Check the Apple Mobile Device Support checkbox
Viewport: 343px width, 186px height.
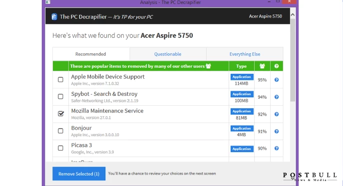[x=60, y=80]
